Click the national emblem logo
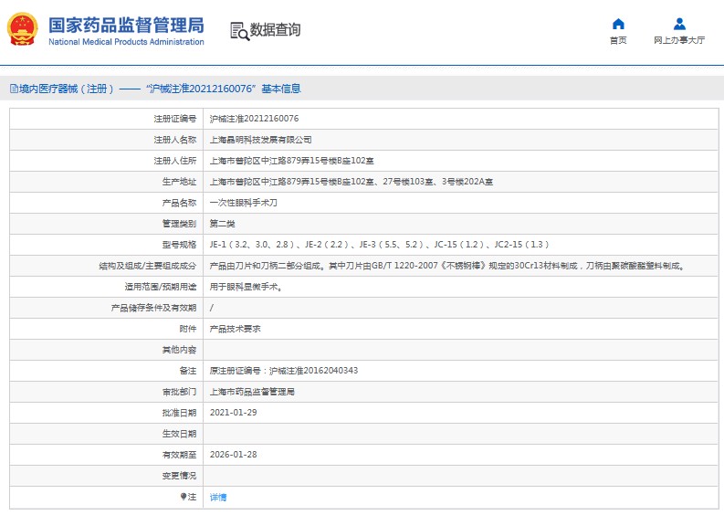Viewport: 724px width, 515px height. click(x=22, y=29)
